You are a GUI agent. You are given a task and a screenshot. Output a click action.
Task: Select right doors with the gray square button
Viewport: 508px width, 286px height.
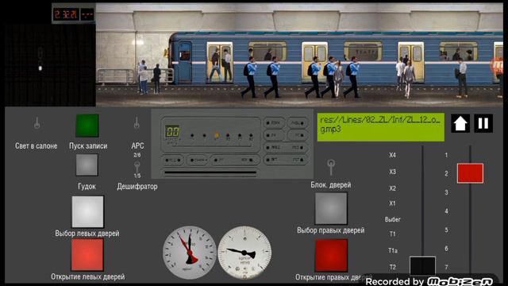331,208
